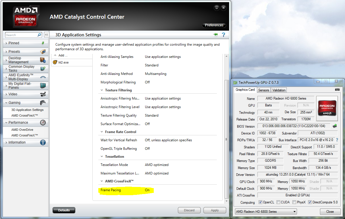Click GPU-Z title bar app icon
Screen dimensions: 345x219
click(x=235, y=83)
